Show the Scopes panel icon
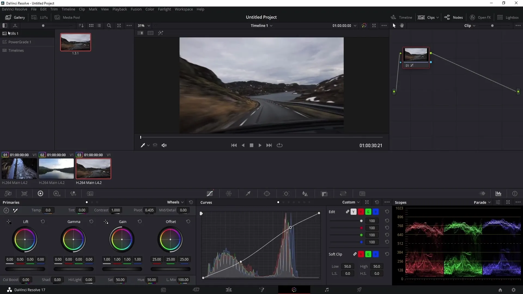523x294 pixels. pos(498,194)
